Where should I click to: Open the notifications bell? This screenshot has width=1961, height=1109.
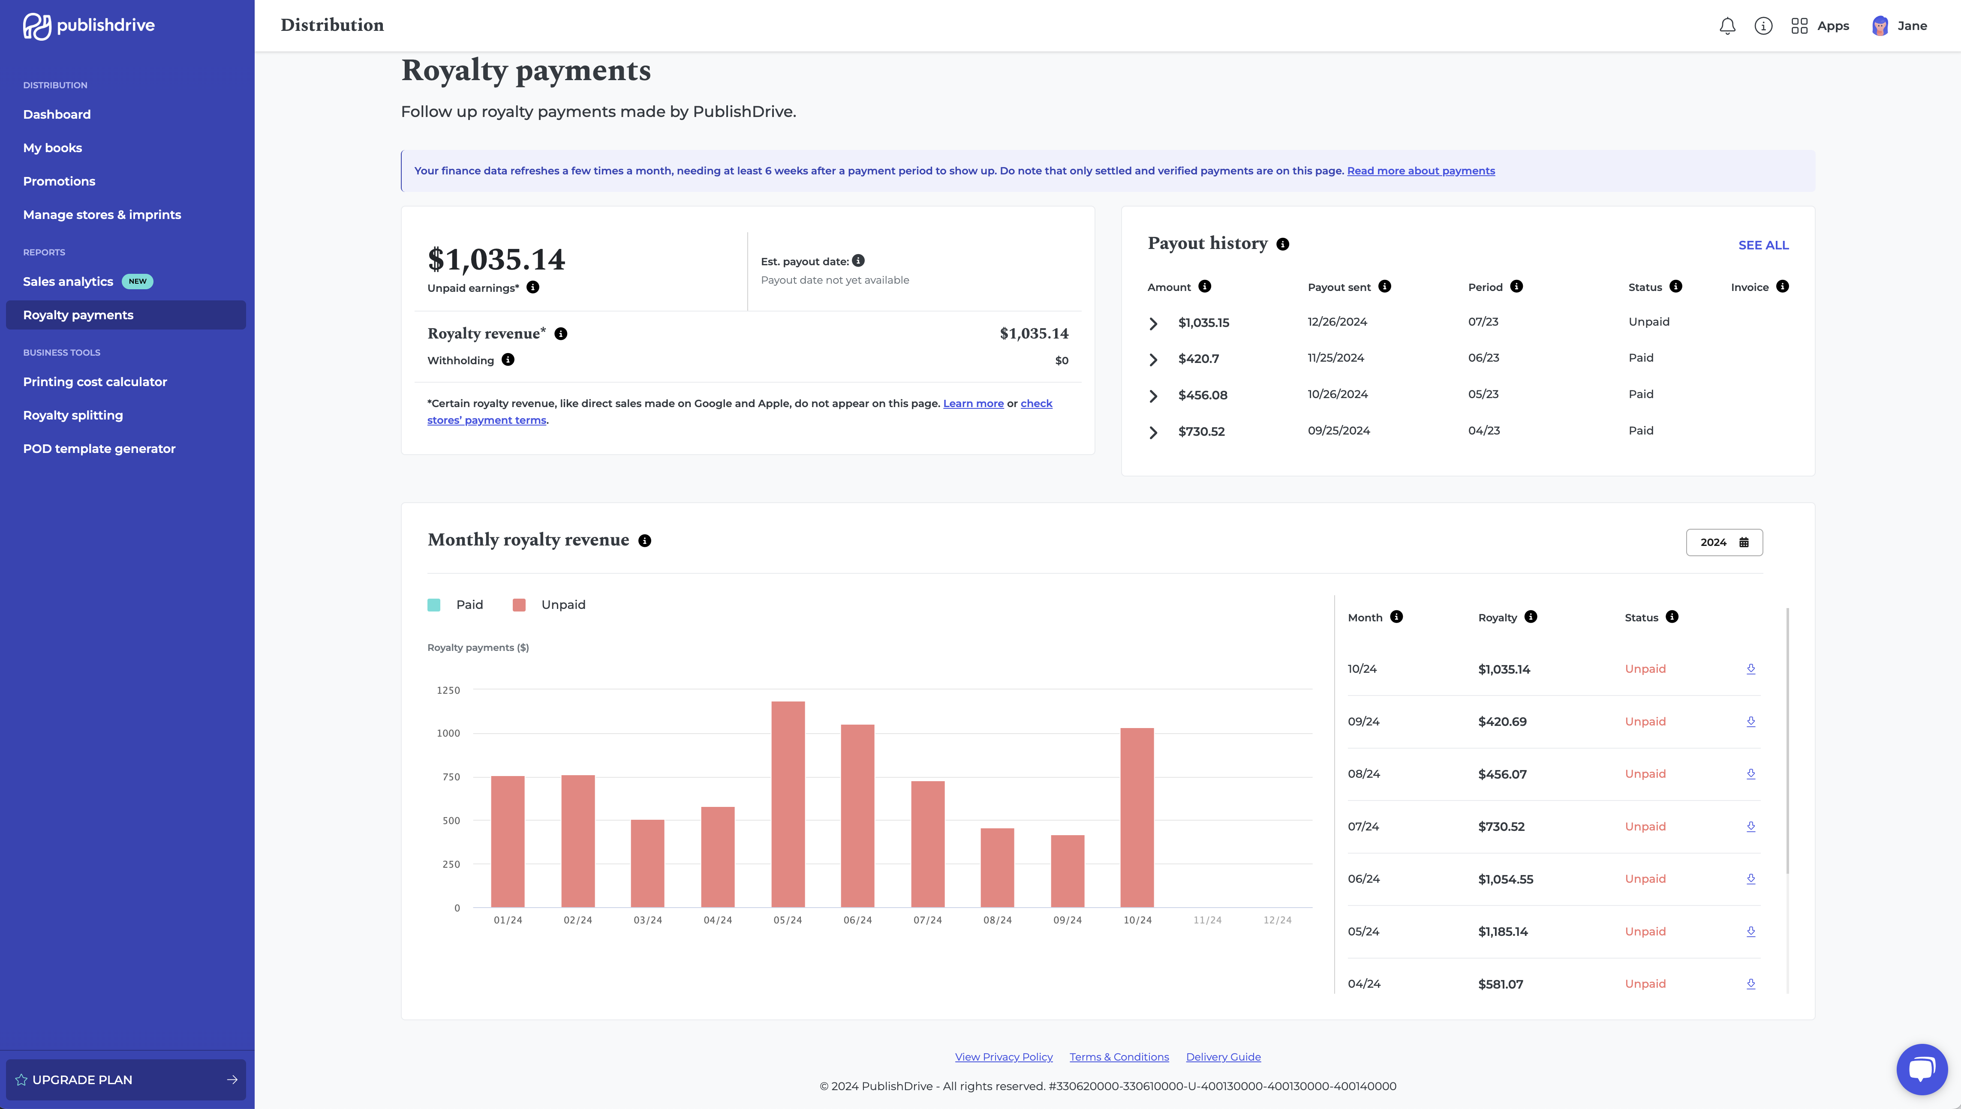click(x=1727, y=25)
